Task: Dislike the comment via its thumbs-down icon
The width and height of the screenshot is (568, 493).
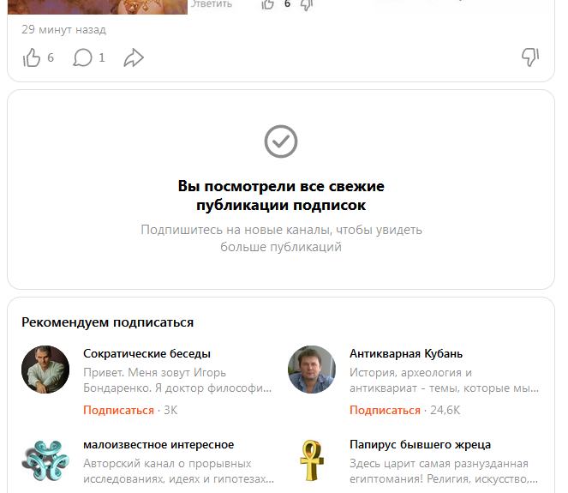Action: [306, 4]
